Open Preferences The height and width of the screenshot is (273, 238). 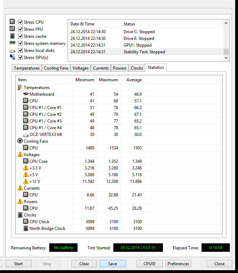click(178, 263)
